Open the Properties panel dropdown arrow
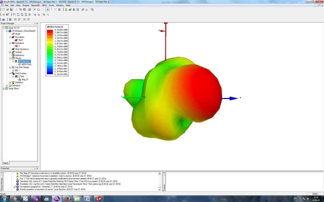This screenshot has width=324, height=202. 35,168
